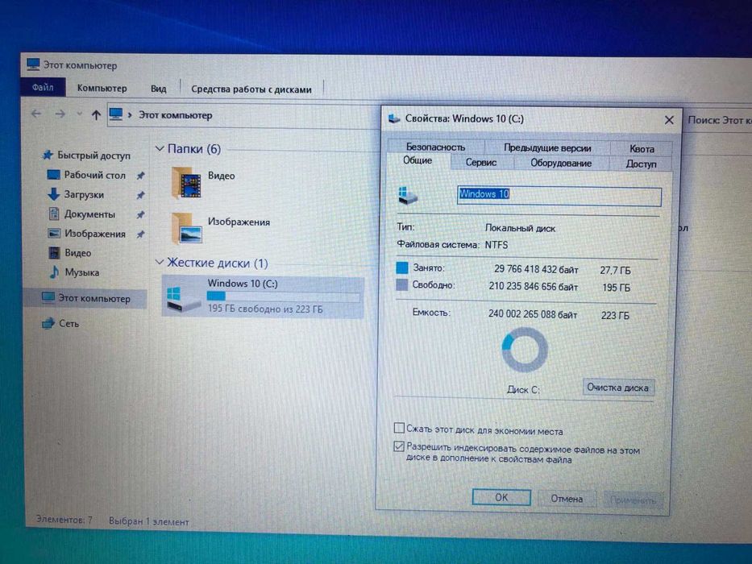Image resolution: width=752 pixels, height=564 pixels.
Task: Enable Сжать этот диск checkbox
Action: point(398,427)
